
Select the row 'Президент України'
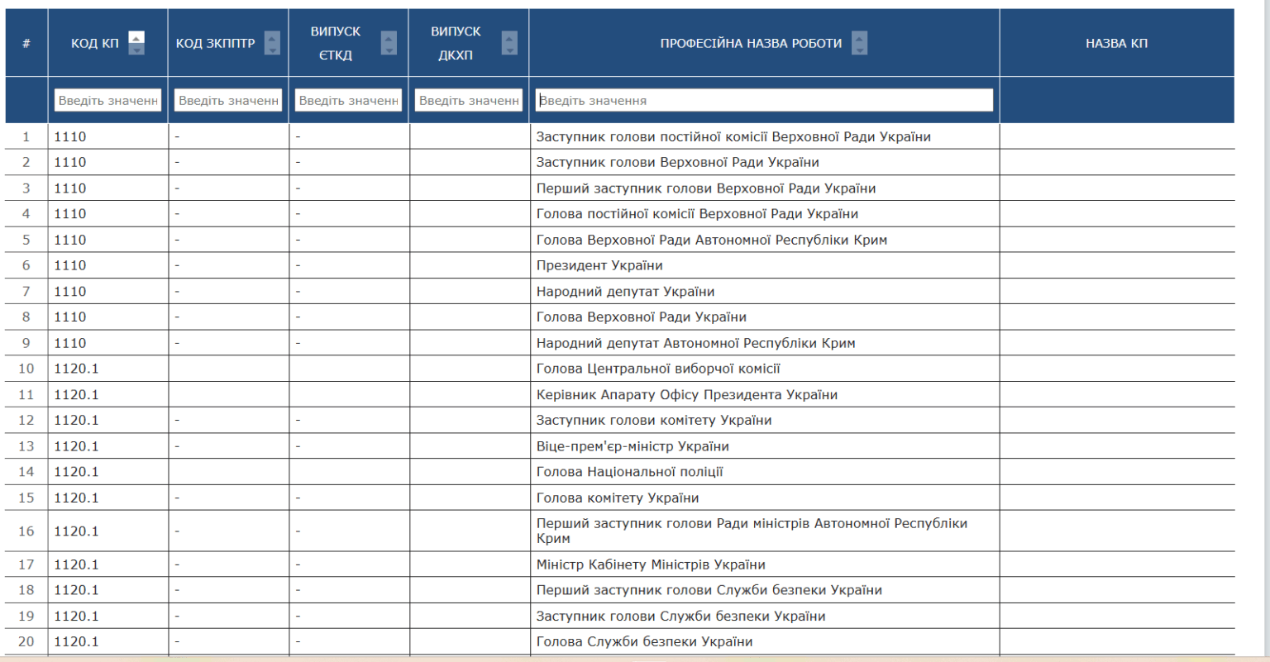point(599,265)
